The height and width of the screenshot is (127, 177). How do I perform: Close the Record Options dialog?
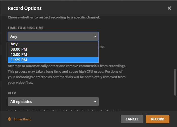point(169,8)
